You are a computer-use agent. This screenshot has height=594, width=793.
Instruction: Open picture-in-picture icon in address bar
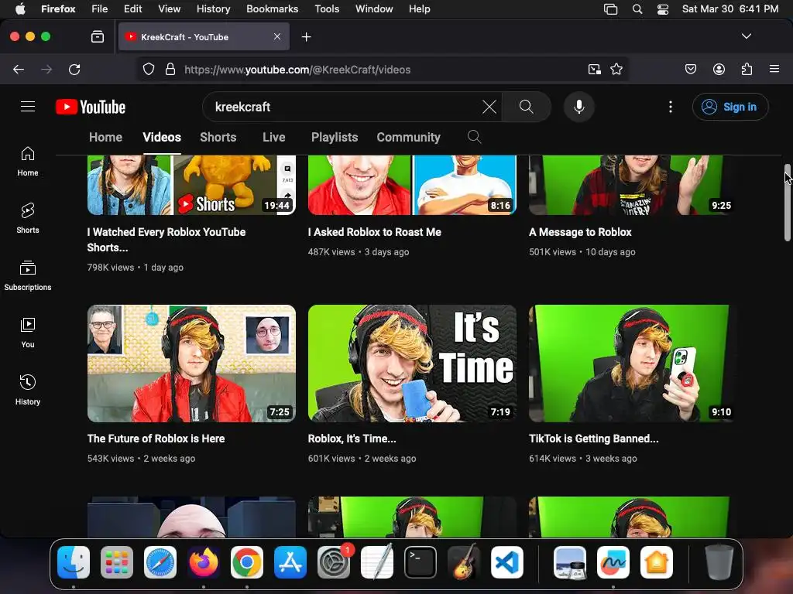point(594,69)
